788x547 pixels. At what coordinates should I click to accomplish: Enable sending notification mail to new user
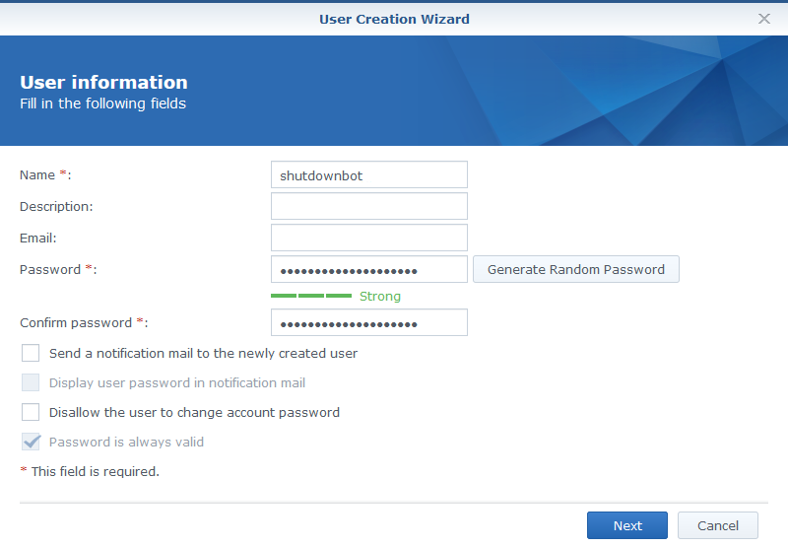(31, 353)
